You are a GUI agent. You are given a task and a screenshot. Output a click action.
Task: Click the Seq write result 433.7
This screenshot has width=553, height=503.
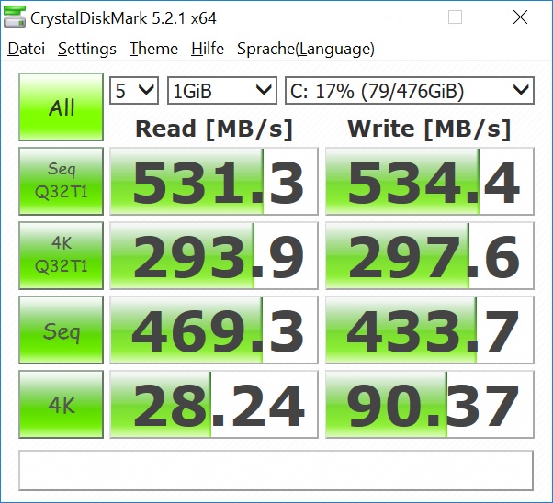coord(430,330)
